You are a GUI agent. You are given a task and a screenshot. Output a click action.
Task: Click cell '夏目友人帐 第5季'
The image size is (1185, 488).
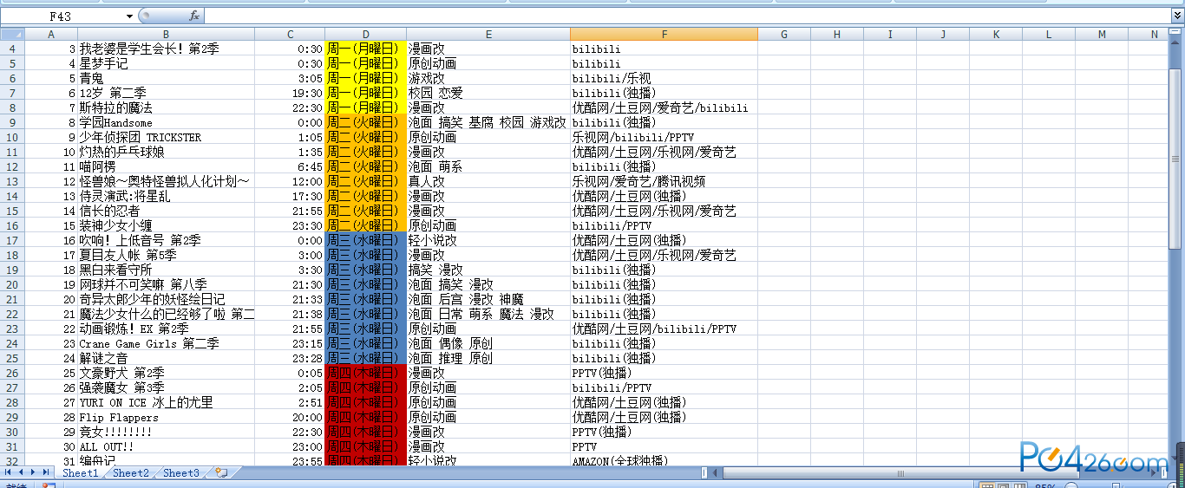coord(166,256)
